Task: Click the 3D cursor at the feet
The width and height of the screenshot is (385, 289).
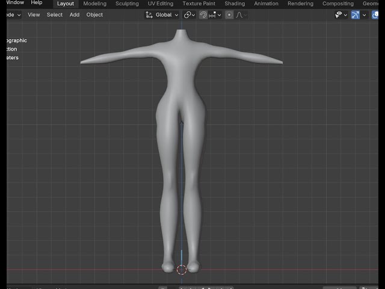Action: (182, 270)
